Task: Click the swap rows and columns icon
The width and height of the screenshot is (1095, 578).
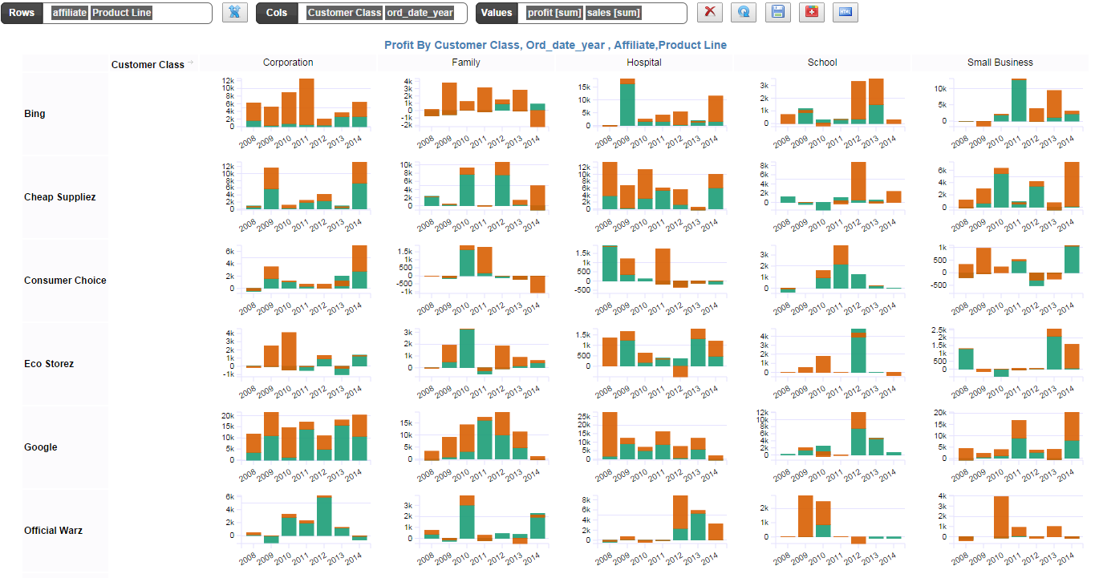Action: click(x=234, y=13)
